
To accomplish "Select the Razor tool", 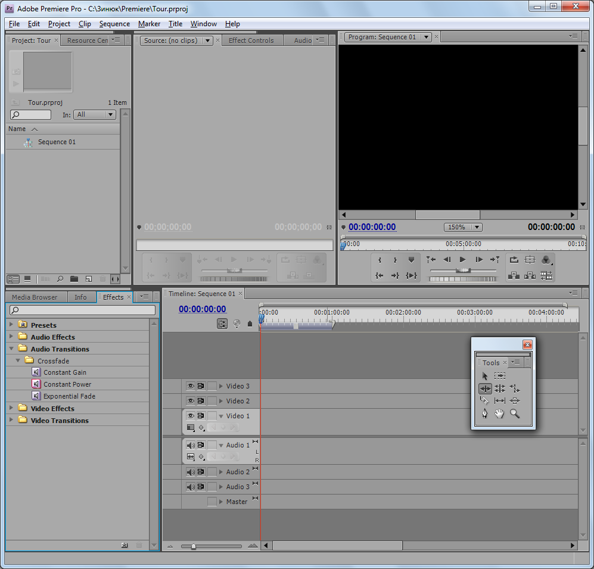I will click(x=484, y=401).
